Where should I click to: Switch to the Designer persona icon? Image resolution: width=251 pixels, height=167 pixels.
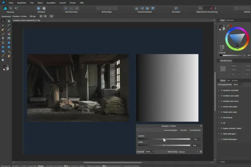(x=5, y=8)
